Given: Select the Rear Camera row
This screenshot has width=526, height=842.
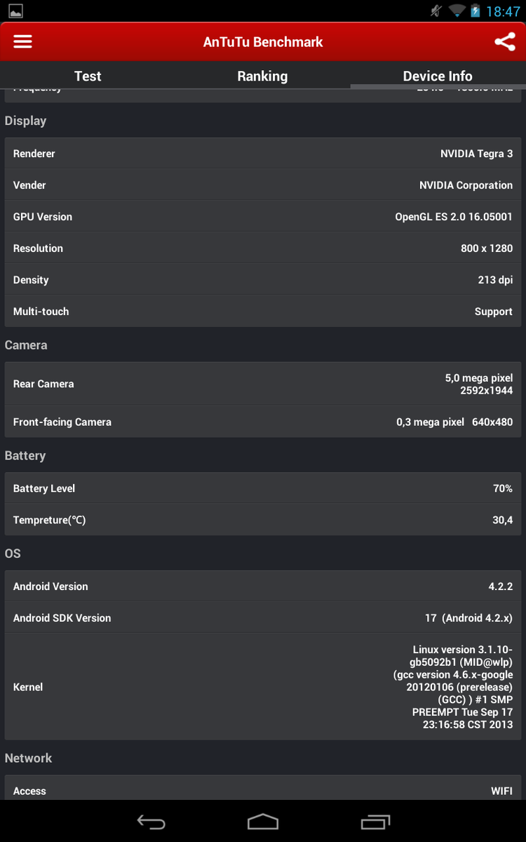Looking at the screenshot, I should click(263, 384).
